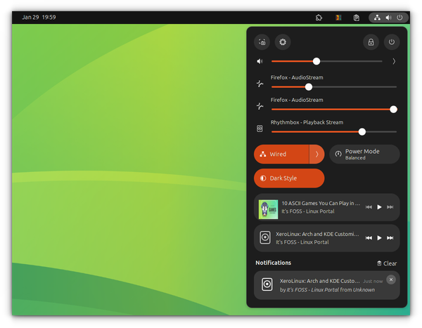The width and height of the screenshot is (422, 328).
Task: Click the first Firefox AudioStream icon
Action: [260, 84]
